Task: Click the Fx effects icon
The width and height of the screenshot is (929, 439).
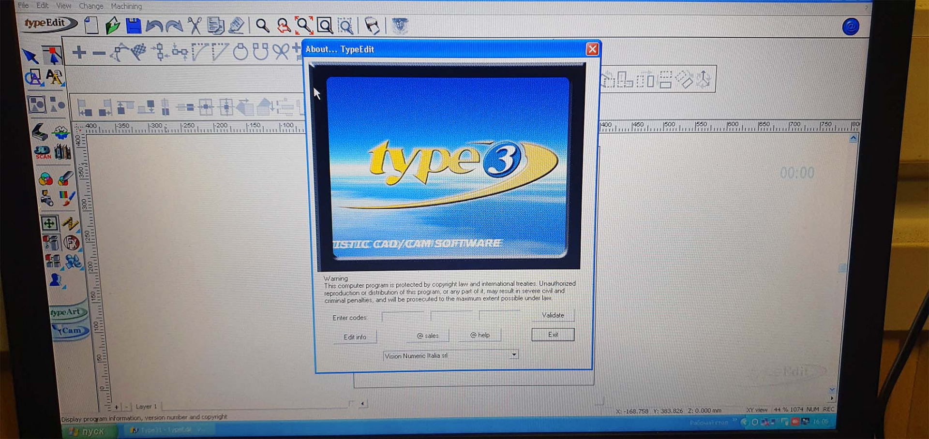Action: (x=72, y=242)
